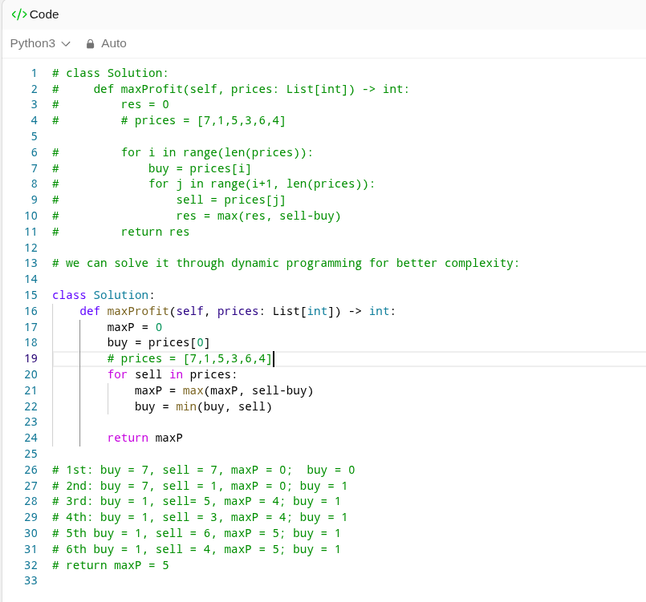Click the '# 1st: buy = 7' comment

[204, 470]
